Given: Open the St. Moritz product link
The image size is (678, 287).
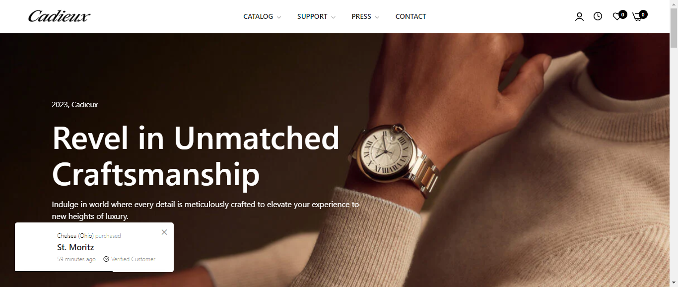Looking at the screenshot, I should pyautogui.click(x=75, y=247).
